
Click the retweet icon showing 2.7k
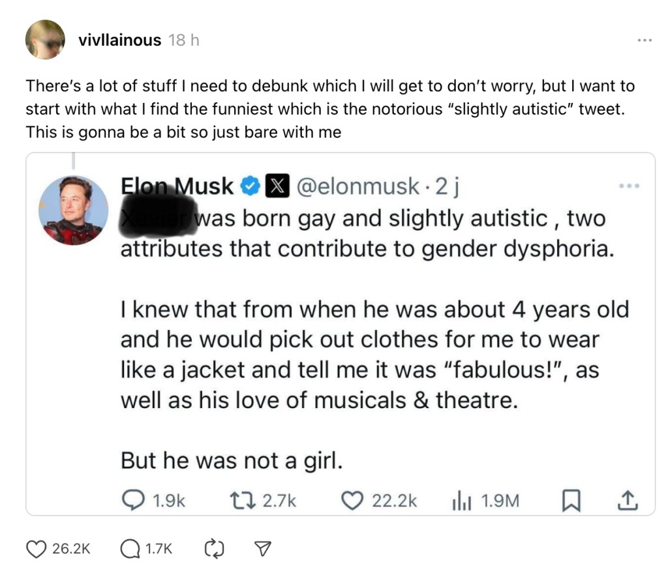[243, 500]
